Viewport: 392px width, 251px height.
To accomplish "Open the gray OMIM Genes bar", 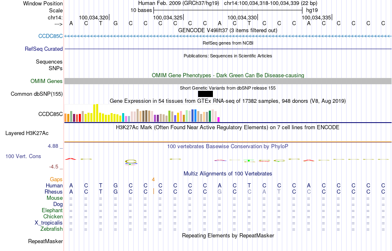I will coord(228,81).
